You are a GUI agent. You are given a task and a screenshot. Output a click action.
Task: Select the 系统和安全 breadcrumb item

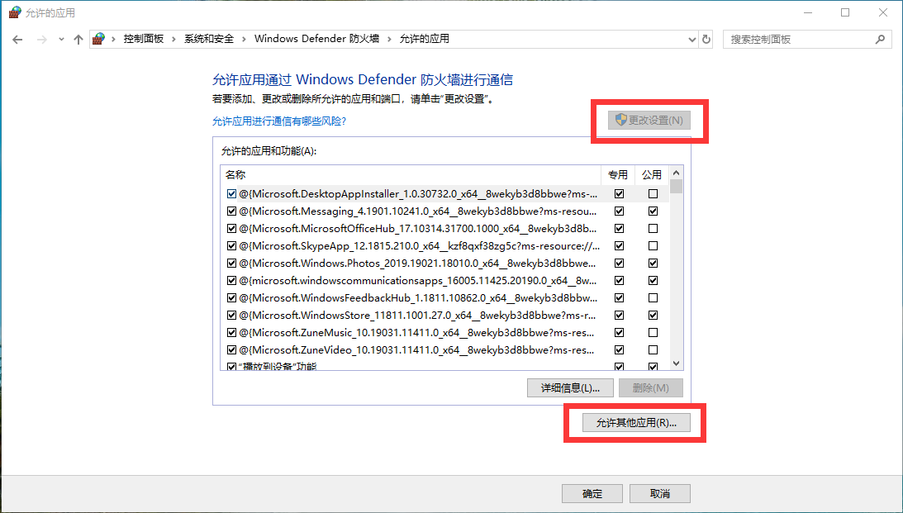(x=209, y=40)
